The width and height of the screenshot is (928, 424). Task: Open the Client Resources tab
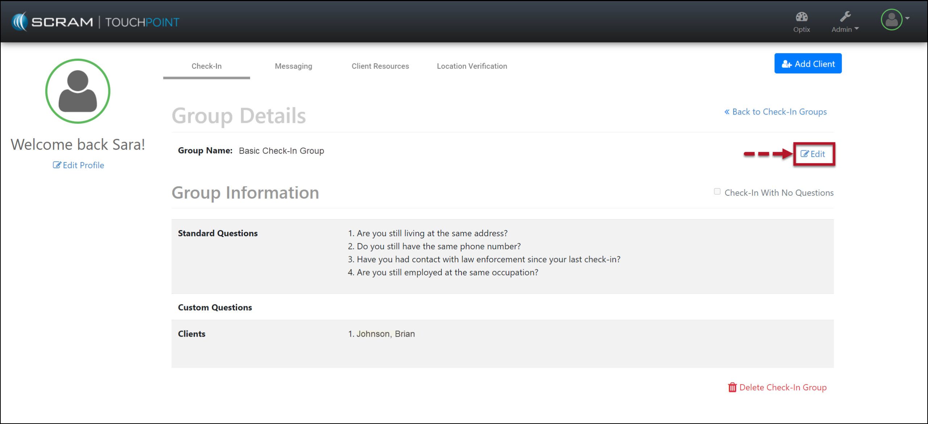point(380,66)
